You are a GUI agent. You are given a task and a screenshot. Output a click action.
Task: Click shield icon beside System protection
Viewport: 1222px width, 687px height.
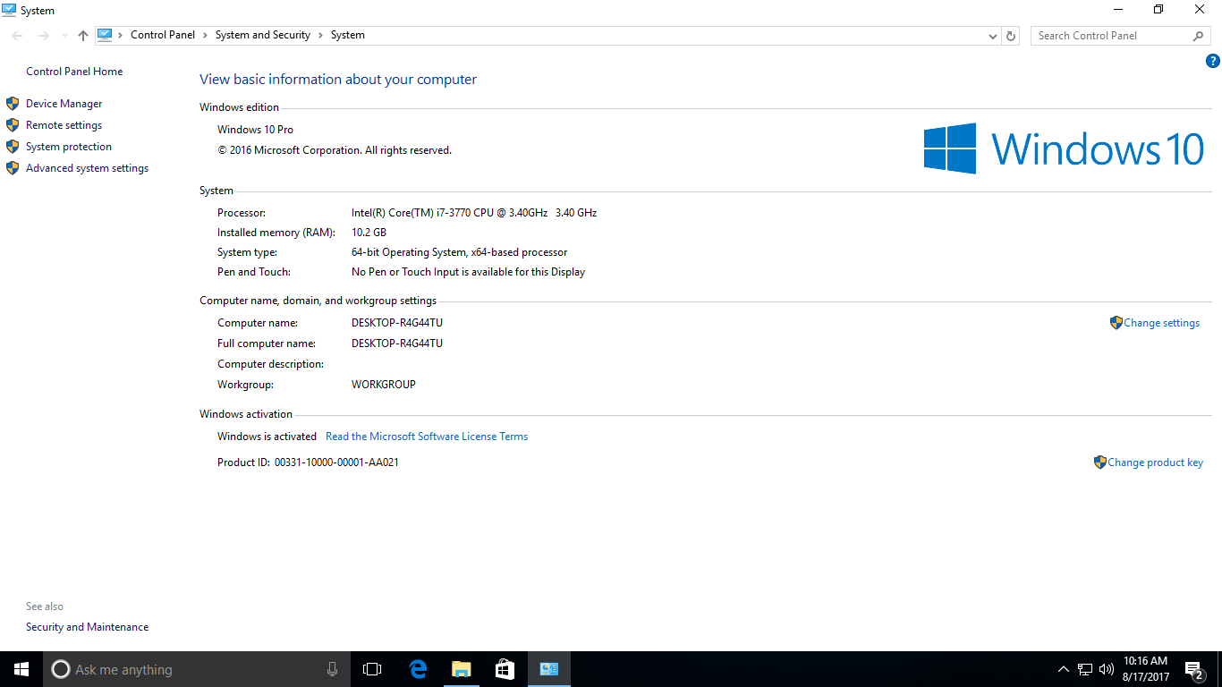[x=13, y=147]
